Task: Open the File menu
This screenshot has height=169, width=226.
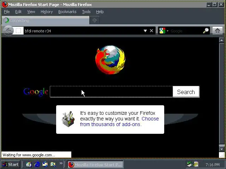Action: (7, 12)
